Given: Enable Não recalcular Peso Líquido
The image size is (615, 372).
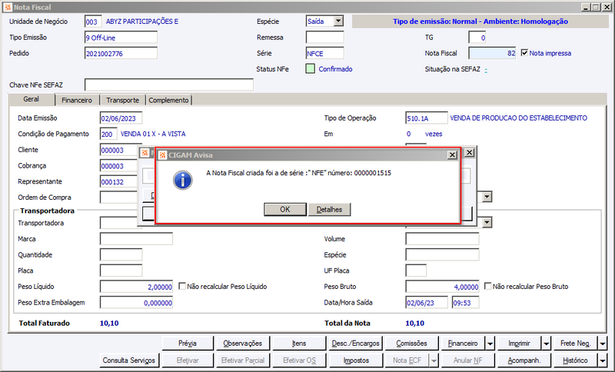Looking at the screenshot, I should pos(182,286).
